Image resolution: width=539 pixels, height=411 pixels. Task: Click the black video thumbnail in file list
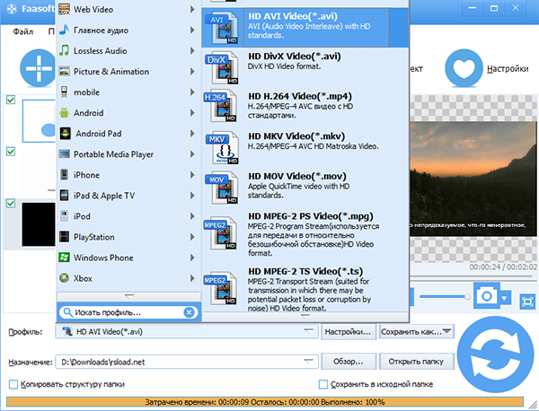39,224
